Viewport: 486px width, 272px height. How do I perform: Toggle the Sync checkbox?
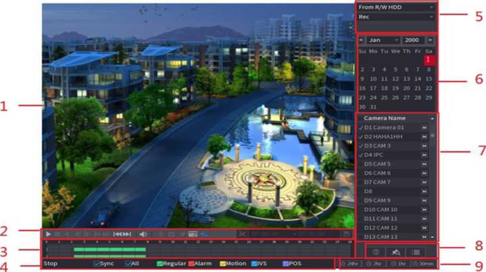click(x=96, y=264)
